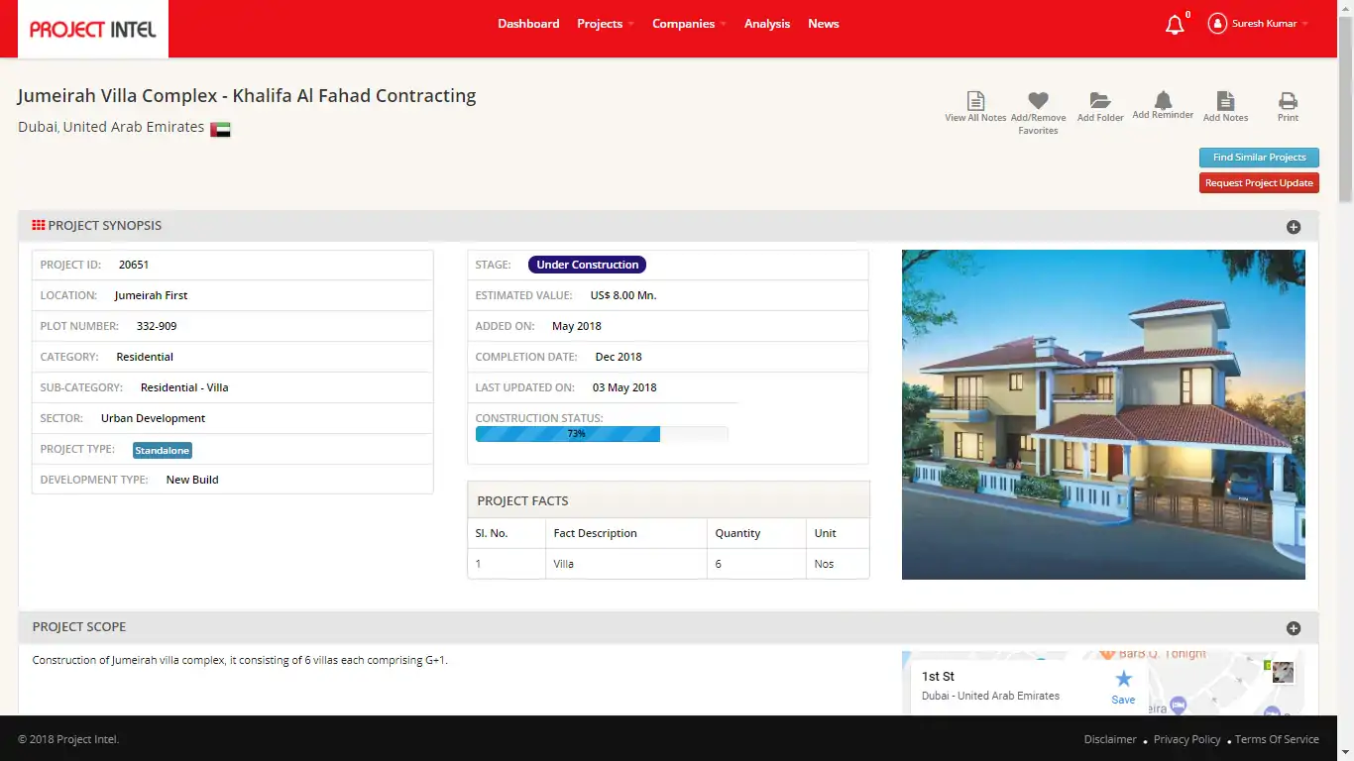
Task: Click the Nos unit cell
Action: [x=838, y=564]
